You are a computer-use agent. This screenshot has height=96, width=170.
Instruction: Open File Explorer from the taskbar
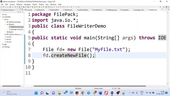59,93
